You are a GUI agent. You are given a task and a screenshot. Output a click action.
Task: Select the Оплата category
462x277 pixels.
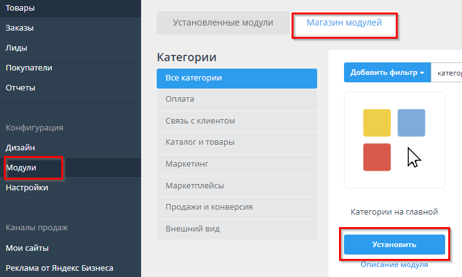coord(237,99)
